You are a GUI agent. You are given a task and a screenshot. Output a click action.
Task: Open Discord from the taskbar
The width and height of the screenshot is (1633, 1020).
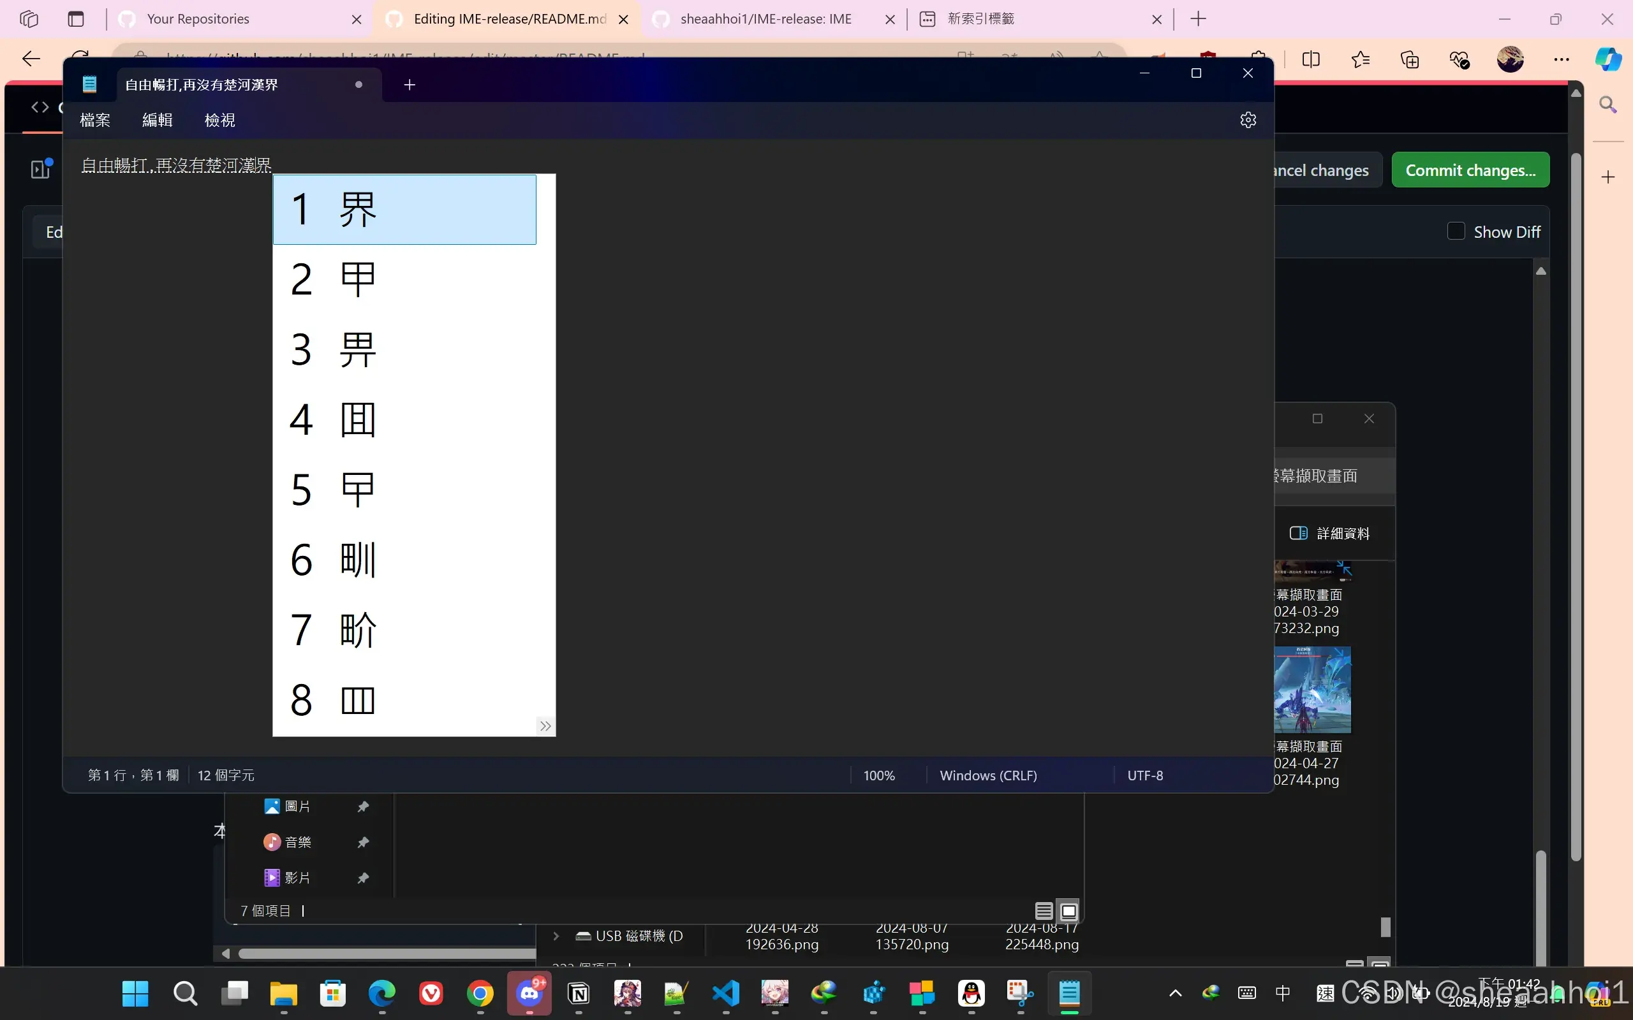coord(529,993)
